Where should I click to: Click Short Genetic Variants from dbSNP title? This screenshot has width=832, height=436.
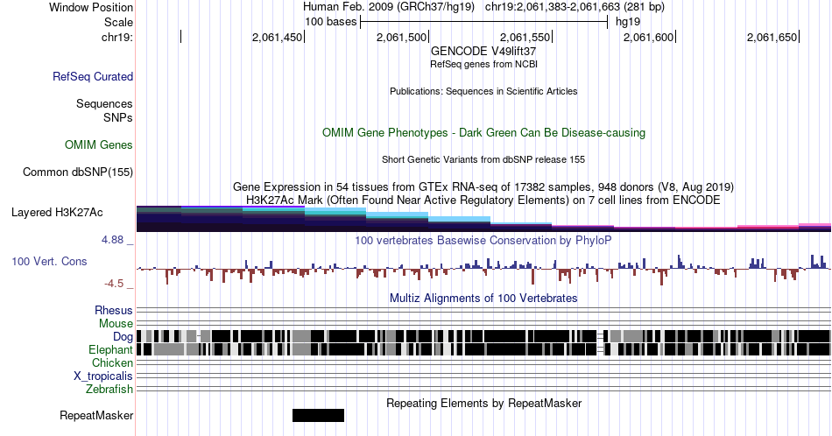coord(483,159)
